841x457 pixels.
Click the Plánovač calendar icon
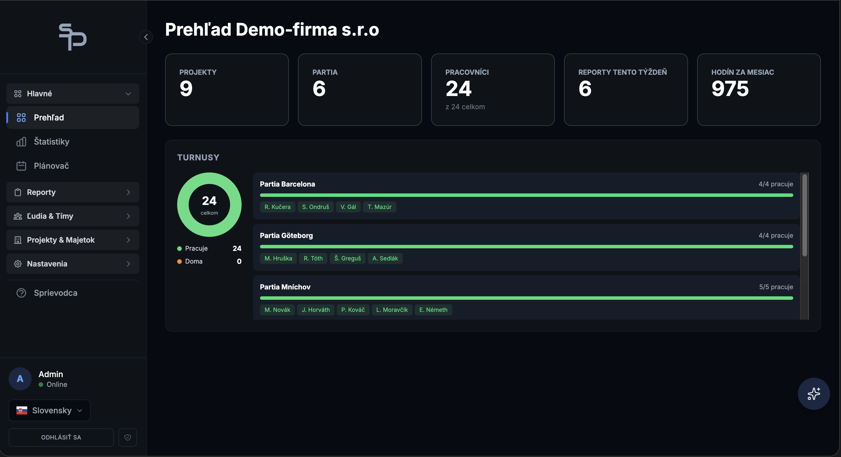tap(21, 166)
